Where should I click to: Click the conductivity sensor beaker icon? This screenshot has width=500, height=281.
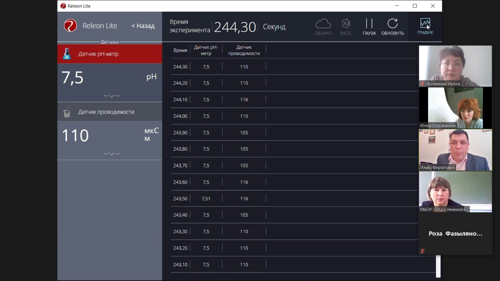coord(67,112)
